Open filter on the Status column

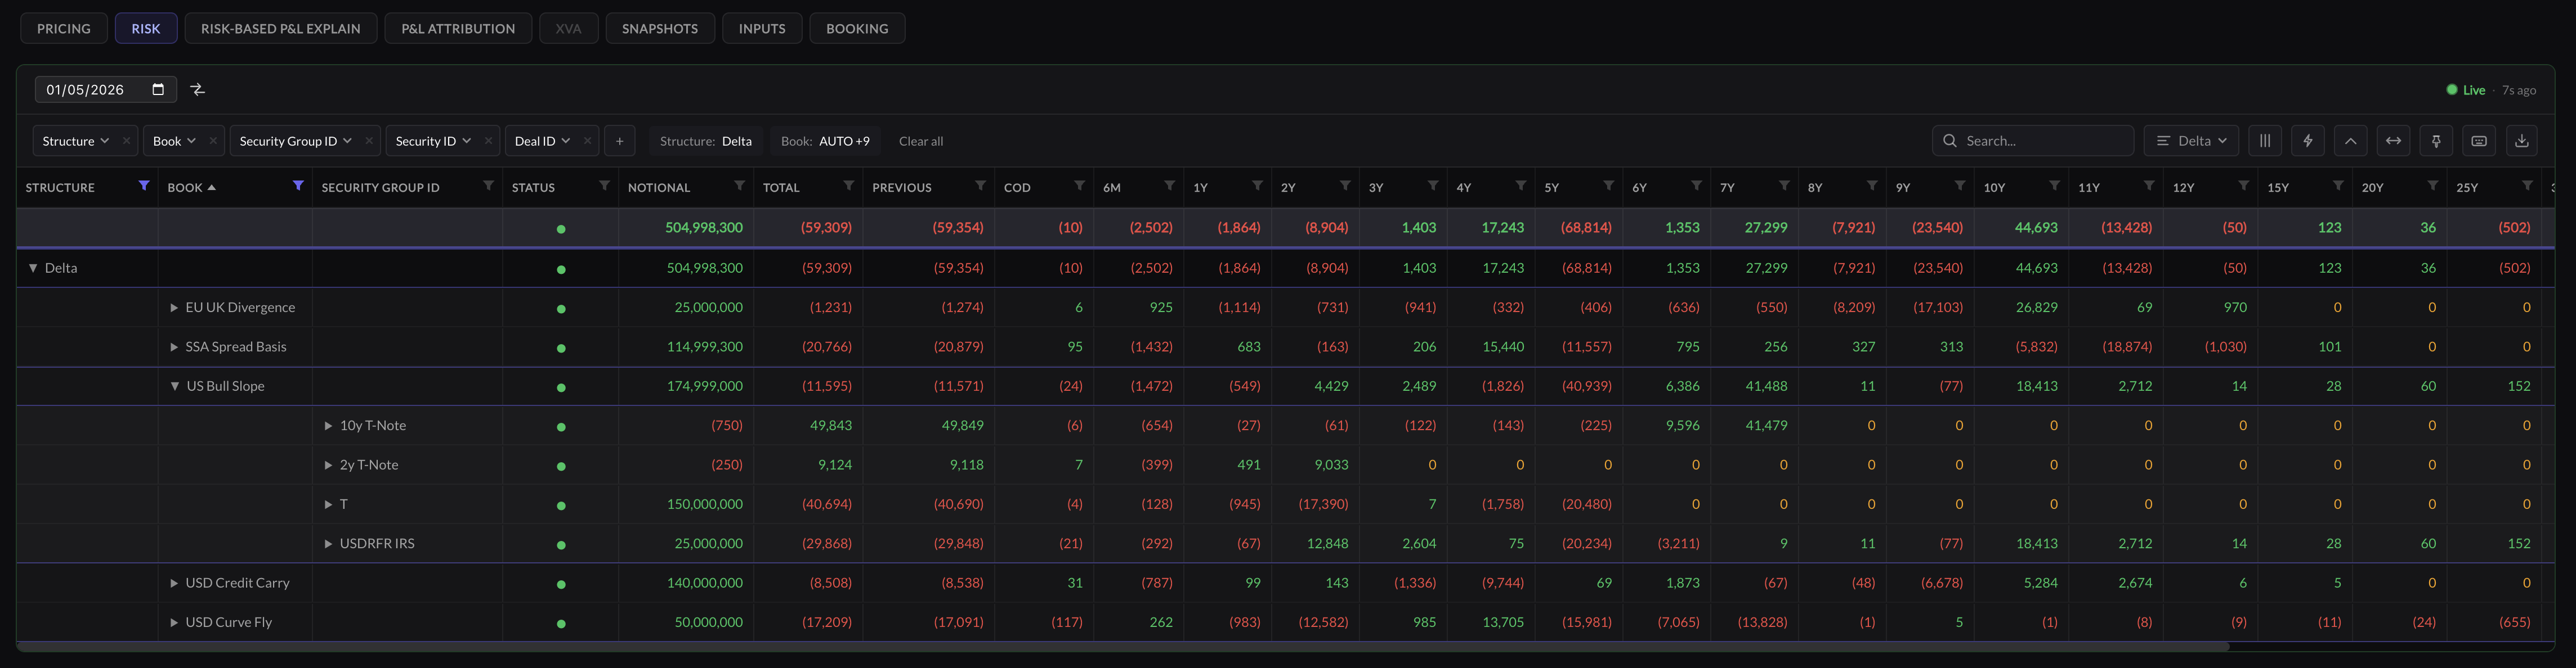(x=604, y=186)
